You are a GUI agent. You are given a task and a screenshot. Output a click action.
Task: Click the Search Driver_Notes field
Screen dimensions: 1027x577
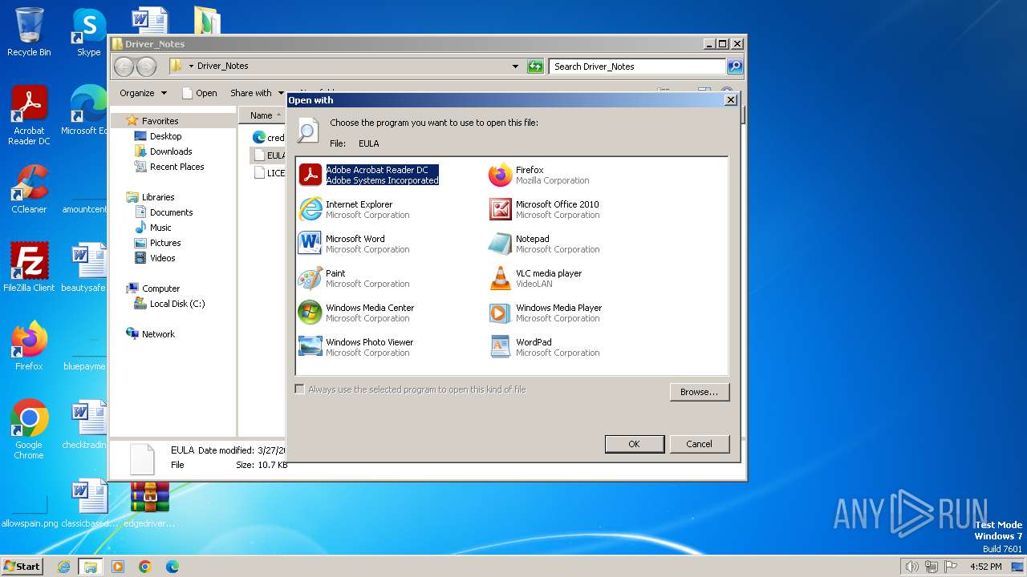[638, 67]
